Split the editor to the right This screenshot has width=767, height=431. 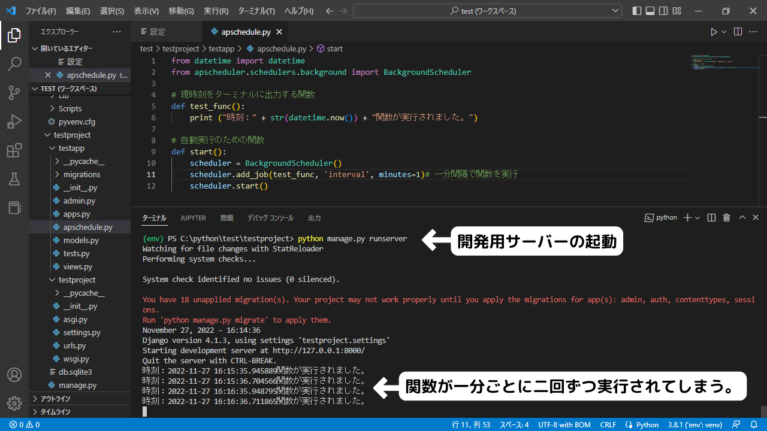[738, 32]
